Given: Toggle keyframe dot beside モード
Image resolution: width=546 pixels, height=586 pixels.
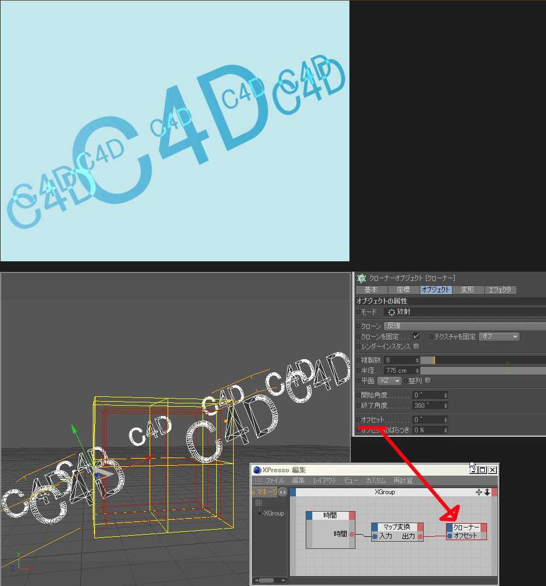Looking at the screenshot, I should (358, 312).
